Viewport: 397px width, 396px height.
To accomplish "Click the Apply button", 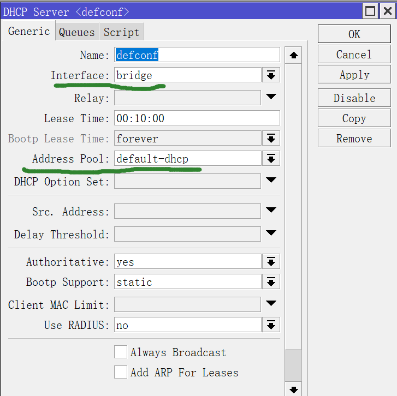I will (354, 75).
